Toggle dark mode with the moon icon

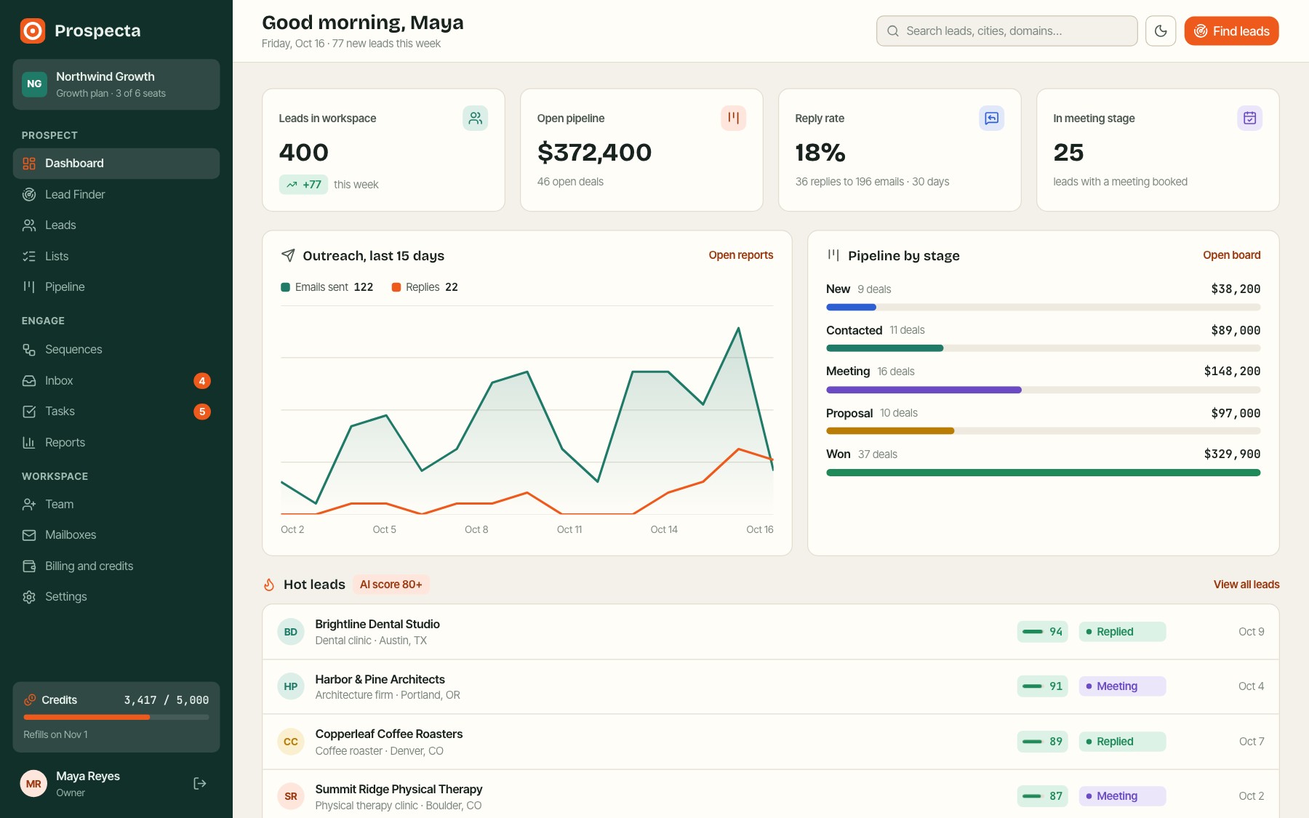[1161, 31]
